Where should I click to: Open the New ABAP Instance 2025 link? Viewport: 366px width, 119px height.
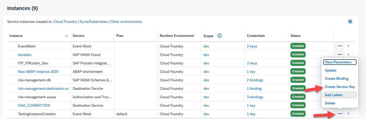38,72
